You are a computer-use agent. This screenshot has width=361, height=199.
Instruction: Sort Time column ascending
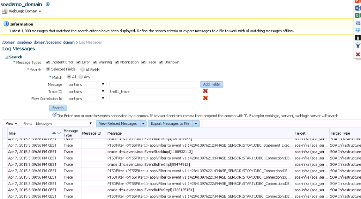54,133
